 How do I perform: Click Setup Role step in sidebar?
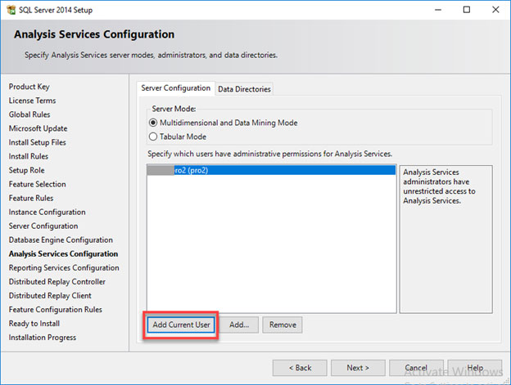26,170
